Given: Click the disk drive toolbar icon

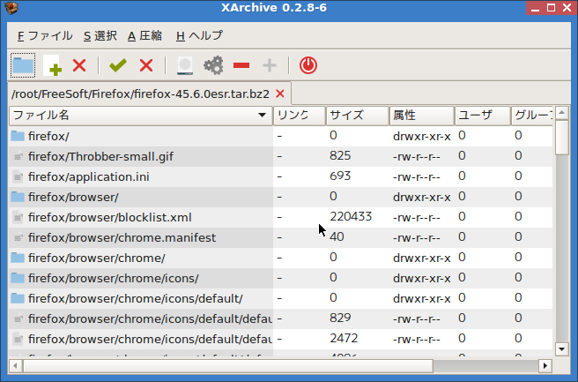Looking at the screenshot, I should click(x=185, y=65).
